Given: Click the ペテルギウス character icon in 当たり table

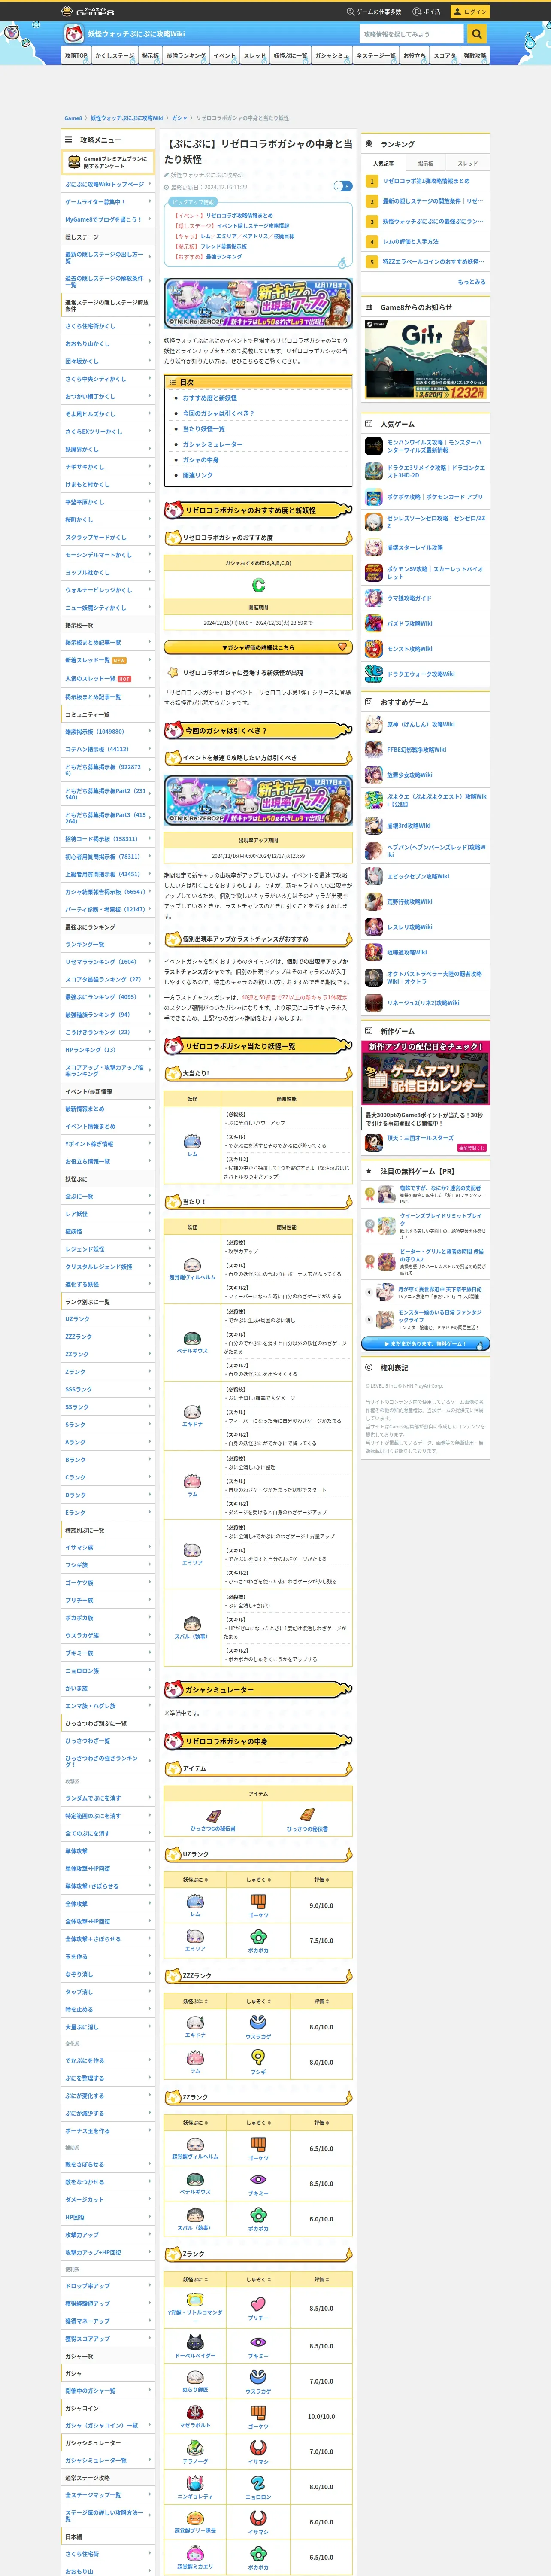Looking at the screenshot, I should [192, 1338].
